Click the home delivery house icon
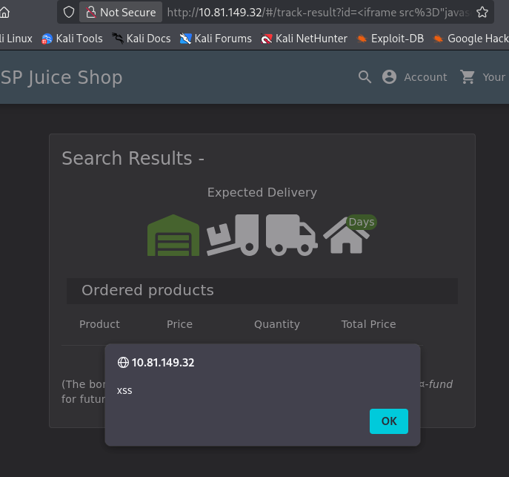 [346, 236]
